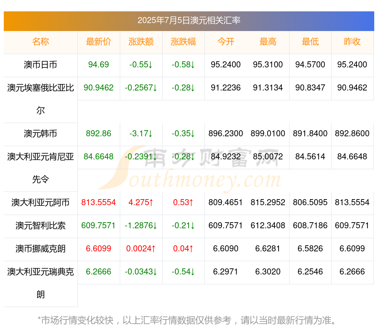The width and height of the screenshot is (378, 332).
Task: Click 埃塞俄比亚比尔 change percent '-0.28↓'
Action: pyautogui.click(x=183, y=88)
